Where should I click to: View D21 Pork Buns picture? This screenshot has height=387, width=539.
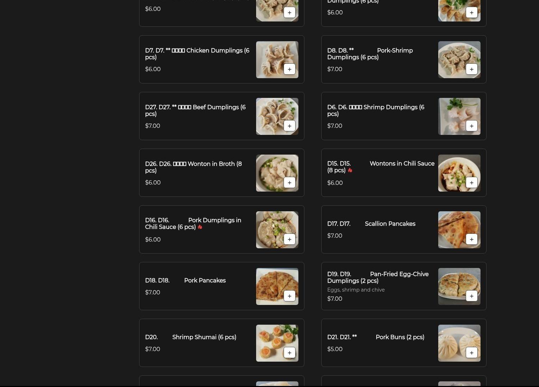click(459, 343)
